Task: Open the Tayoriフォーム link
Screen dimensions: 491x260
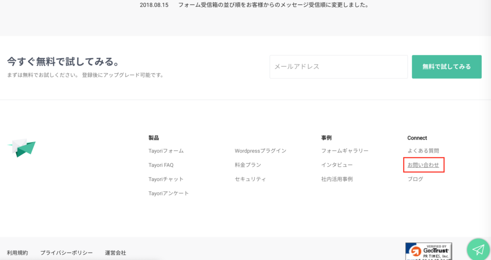Action: pos(166,151)
